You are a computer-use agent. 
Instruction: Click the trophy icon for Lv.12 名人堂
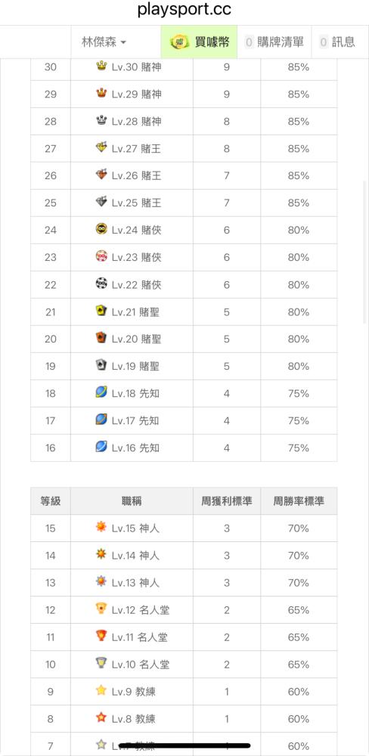tap(101, 609)
